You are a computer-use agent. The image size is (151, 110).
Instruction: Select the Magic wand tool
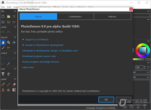(9, 64)
